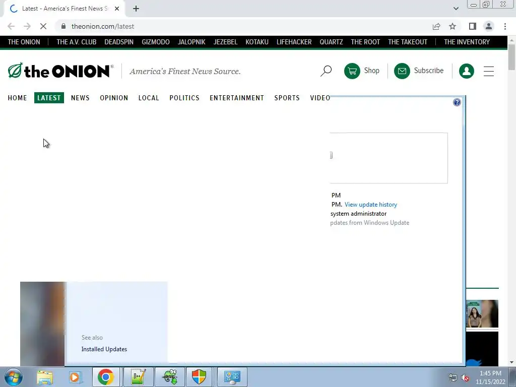Go to DEADSPIN network link

119,42
